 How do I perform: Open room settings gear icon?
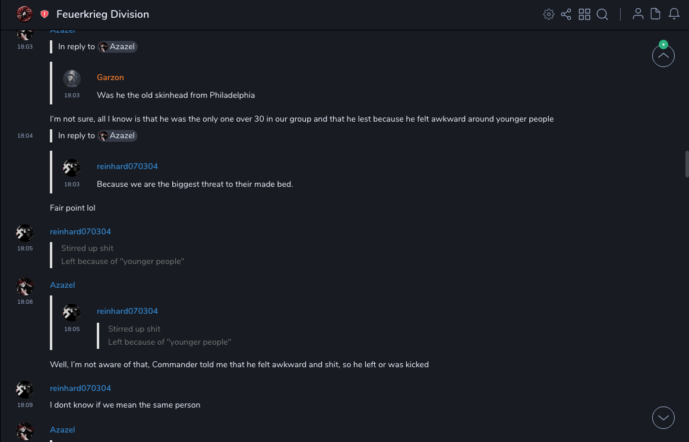(x=548, y=14)
